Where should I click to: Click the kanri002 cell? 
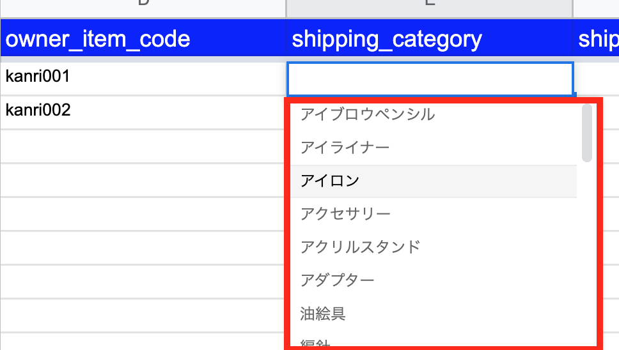pyautogui.click(x=143, y=111)
